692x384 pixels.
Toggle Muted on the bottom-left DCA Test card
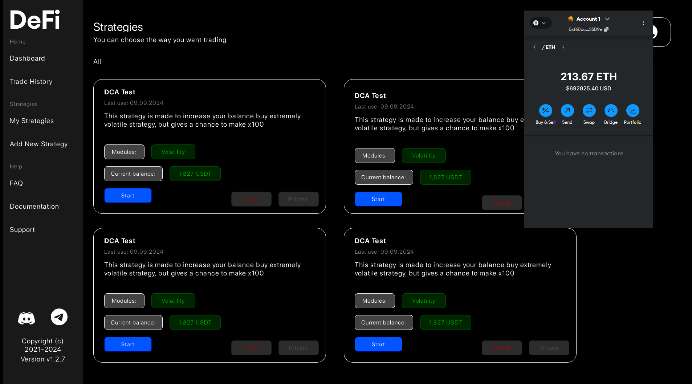coord(251,348)
